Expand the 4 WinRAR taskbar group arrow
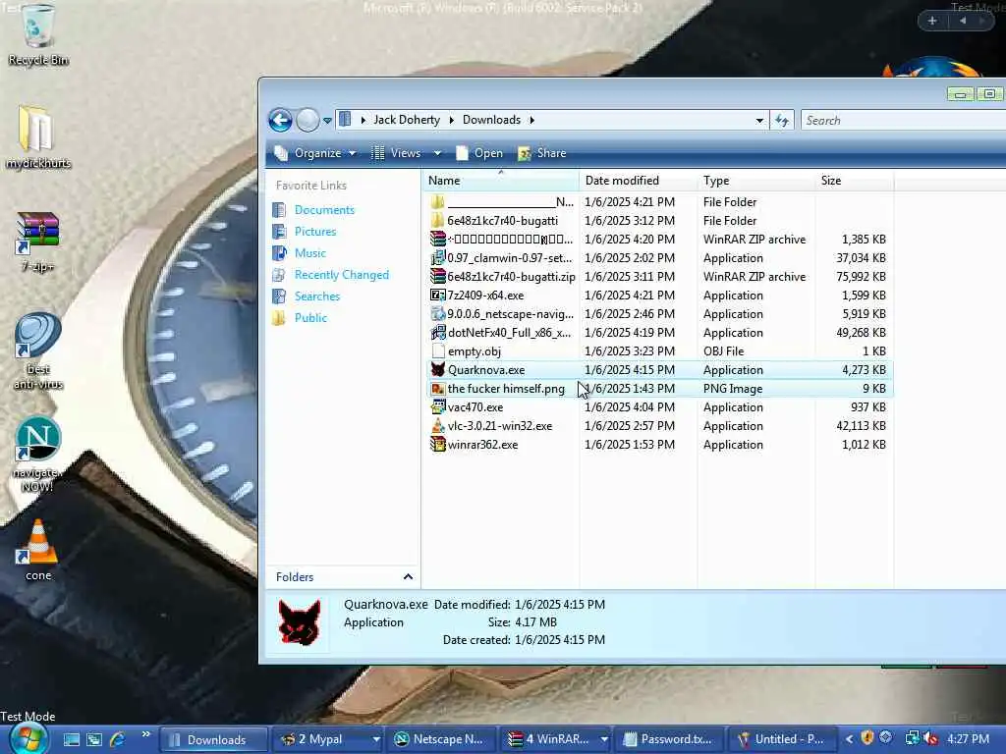The width and height of the screenshot is (1006, 754). pos(604,739)
